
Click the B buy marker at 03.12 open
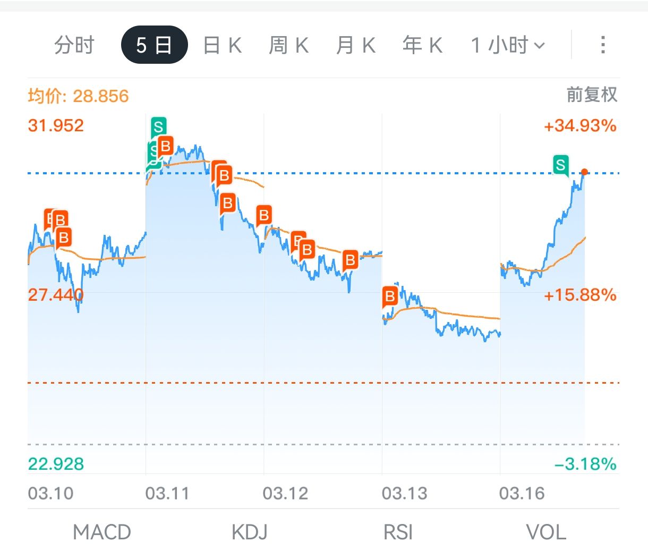click(263, 215)
